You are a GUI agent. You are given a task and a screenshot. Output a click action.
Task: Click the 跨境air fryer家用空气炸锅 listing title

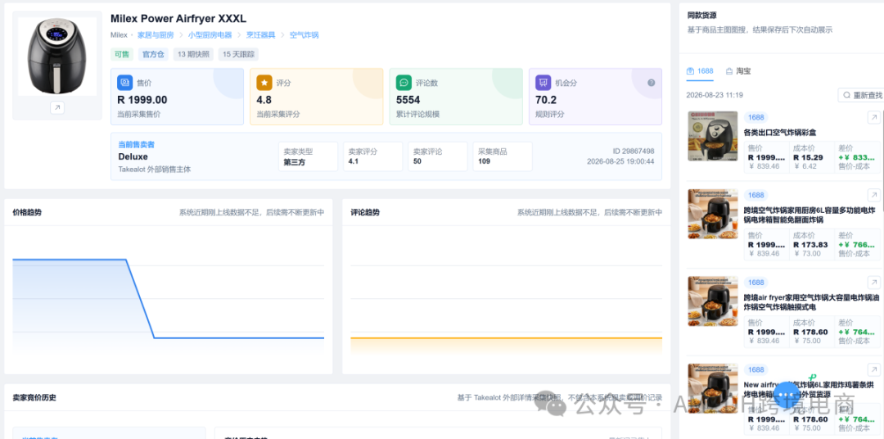coord(811,302)
